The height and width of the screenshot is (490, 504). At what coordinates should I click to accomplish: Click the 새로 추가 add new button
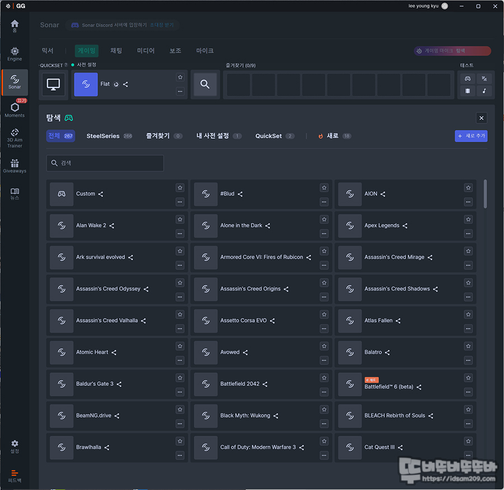tap(471, 136)
